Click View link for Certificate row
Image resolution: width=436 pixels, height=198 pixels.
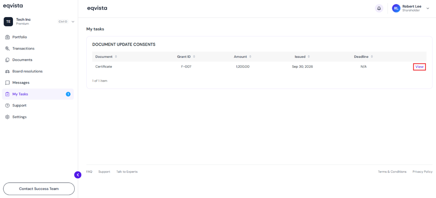tap(419, 67)
